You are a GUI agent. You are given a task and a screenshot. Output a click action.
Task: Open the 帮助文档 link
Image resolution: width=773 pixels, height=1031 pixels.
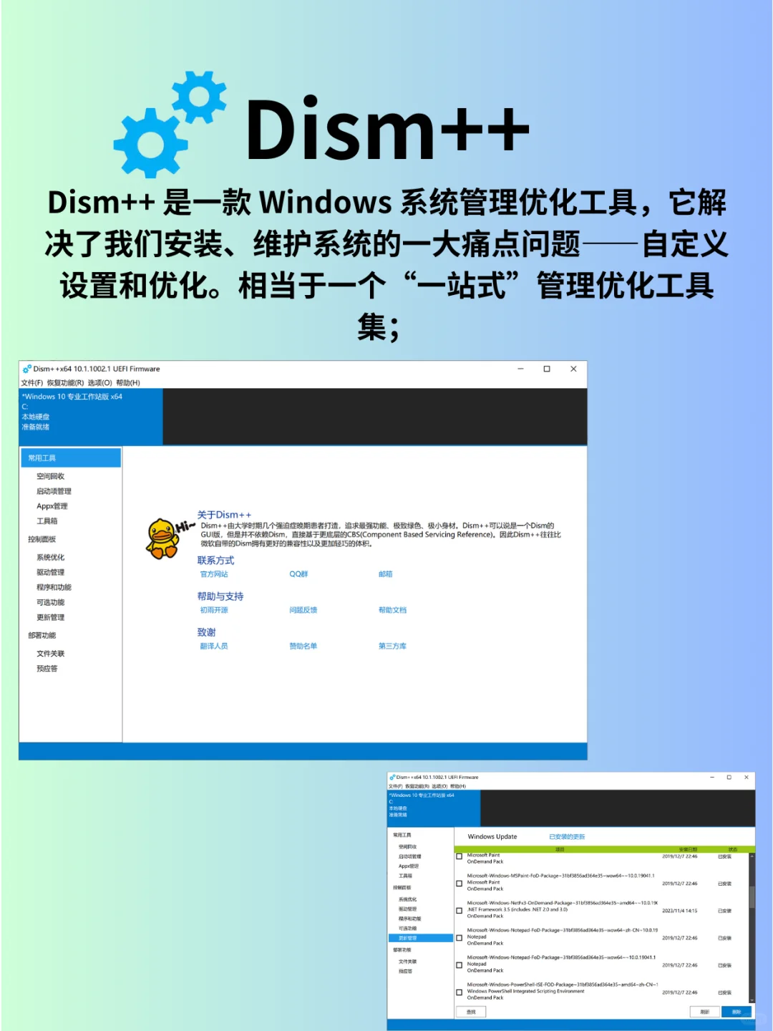(x=392, y=610)
